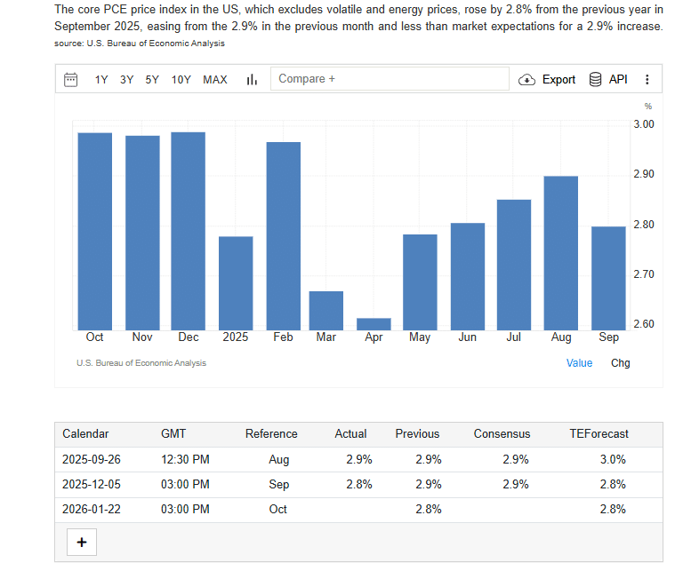Viewport: 675px width, 563px height.
Task: Click the Compare + input field
Action: pos(389,79)
